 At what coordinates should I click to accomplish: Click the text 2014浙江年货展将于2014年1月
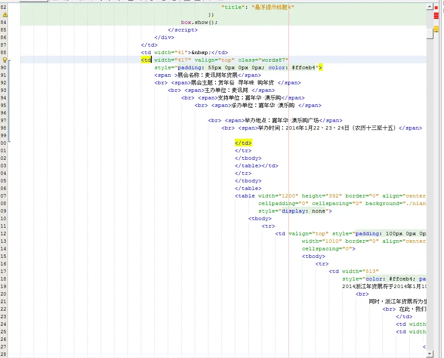pos(384,286)
